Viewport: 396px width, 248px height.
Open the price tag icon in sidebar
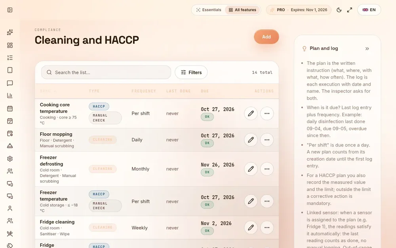10,245
